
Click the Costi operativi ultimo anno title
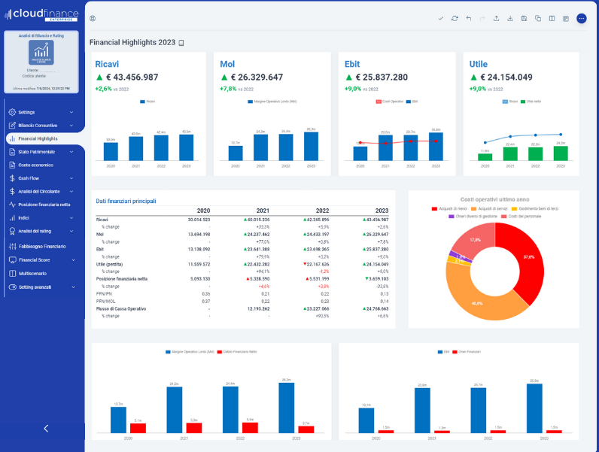point(494,199)
